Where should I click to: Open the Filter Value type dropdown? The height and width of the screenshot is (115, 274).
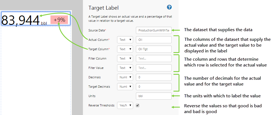[x=125, y=68]
